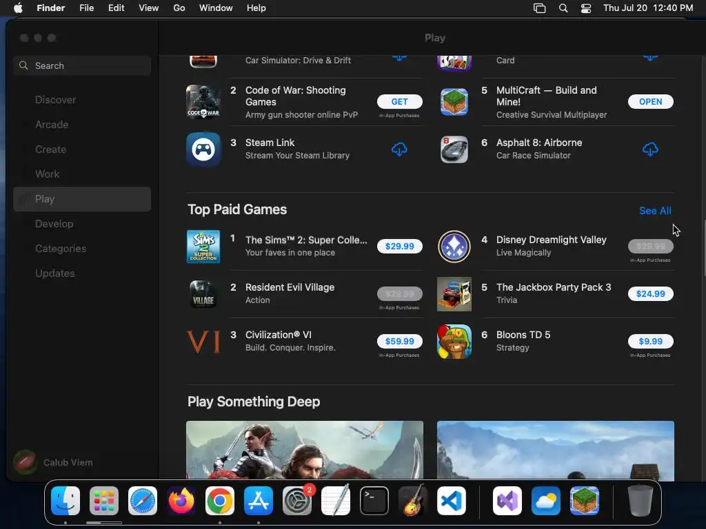Screen dimensions: 706x529
Task: Open the MultiCraft app icon
Action: click(454, 102)
